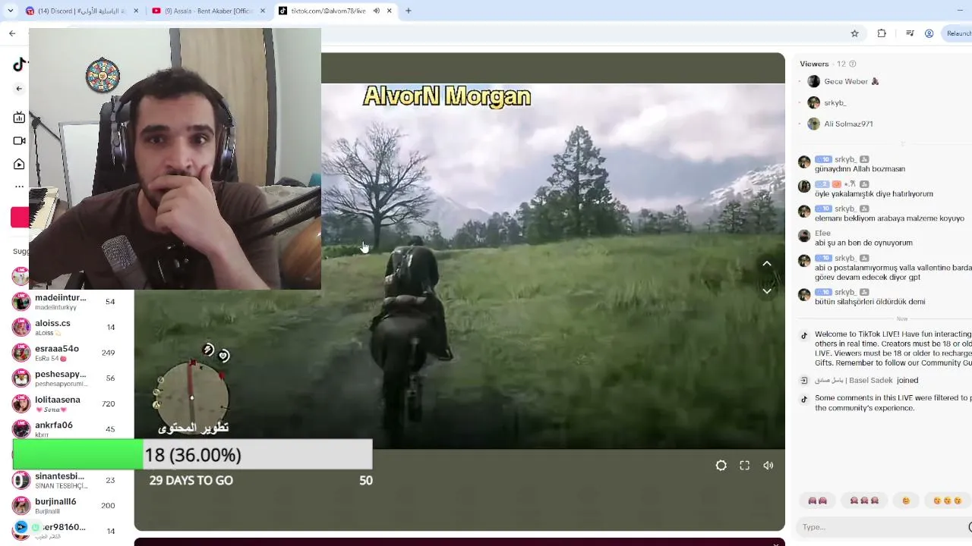Open the browser Extensions puzzle icon

pyautogui.click(x=882, y=33)
